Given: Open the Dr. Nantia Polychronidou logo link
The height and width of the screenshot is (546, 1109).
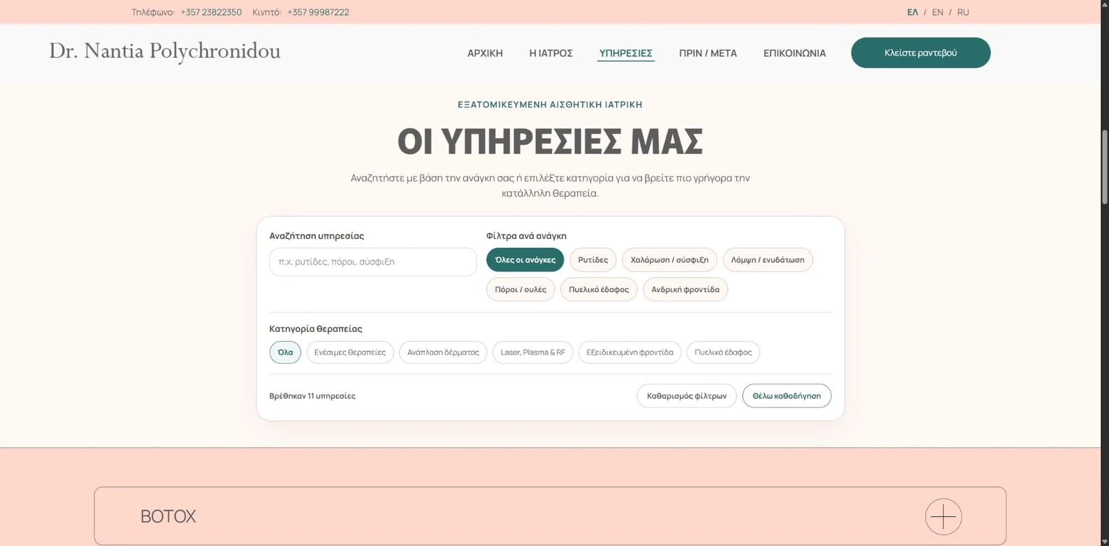Looking at the screenshot, I should pos(165,52).
